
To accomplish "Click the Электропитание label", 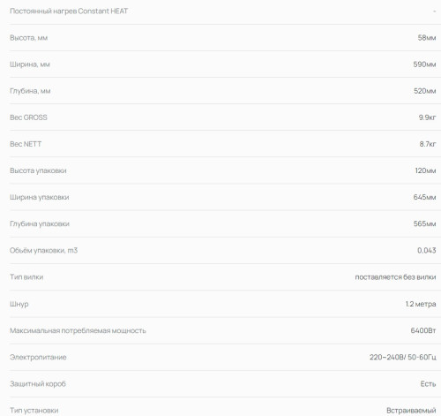I will [x=38, y=357].
